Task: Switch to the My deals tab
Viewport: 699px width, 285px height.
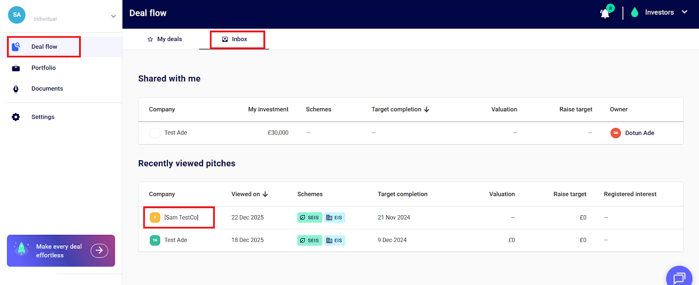Action: (165, 39)
